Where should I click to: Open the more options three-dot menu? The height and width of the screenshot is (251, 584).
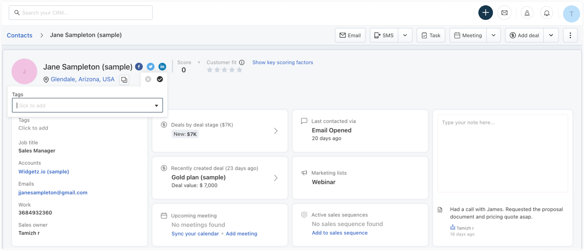570,35
